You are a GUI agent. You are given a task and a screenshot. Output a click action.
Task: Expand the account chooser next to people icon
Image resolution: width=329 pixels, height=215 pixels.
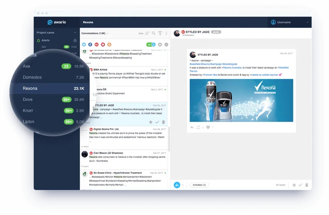(183, 185)
